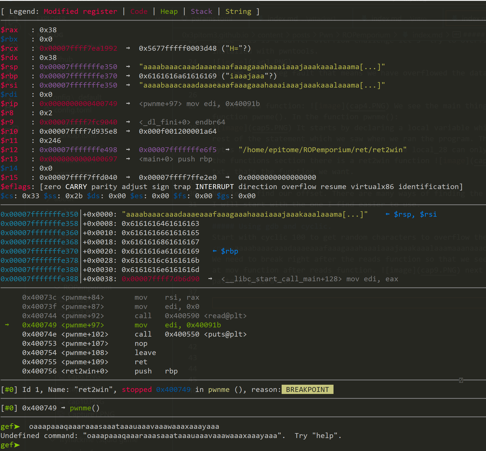Click the 'Modified register' legend entry

80,12
